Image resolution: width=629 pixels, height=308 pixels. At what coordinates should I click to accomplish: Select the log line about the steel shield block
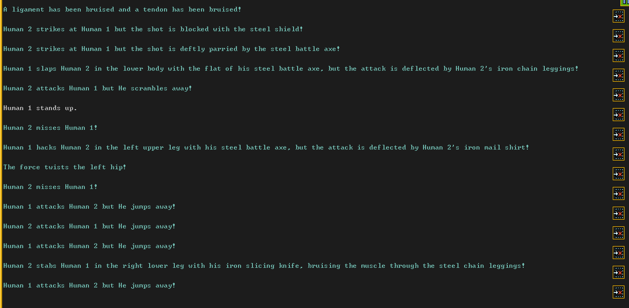(153, 29)
